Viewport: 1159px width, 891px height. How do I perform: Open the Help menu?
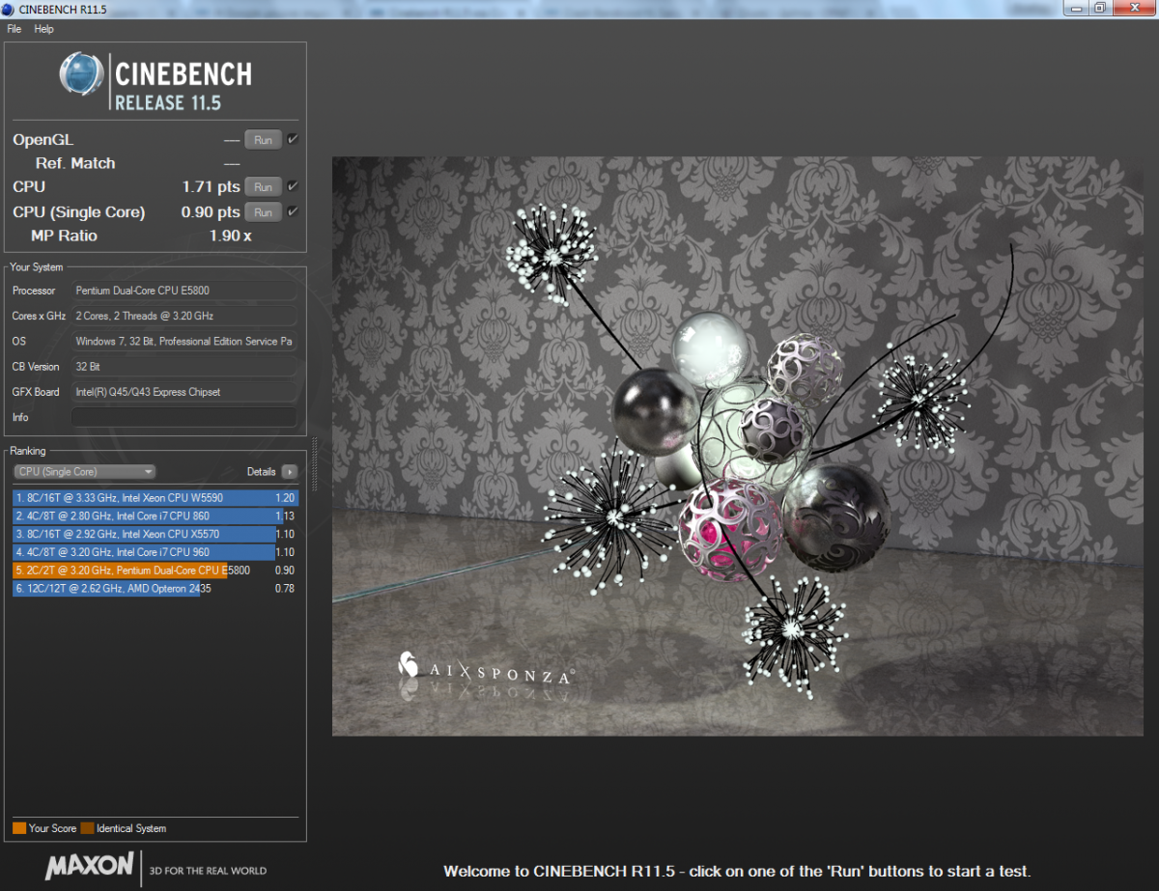click(x=43, y=29)
